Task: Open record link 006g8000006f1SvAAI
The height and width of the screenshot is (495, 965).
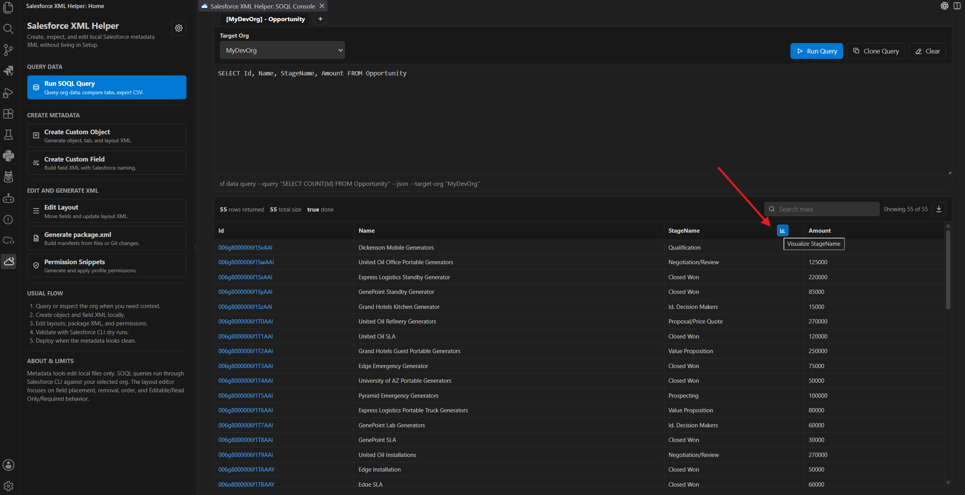Action: [x=245, y=248]
